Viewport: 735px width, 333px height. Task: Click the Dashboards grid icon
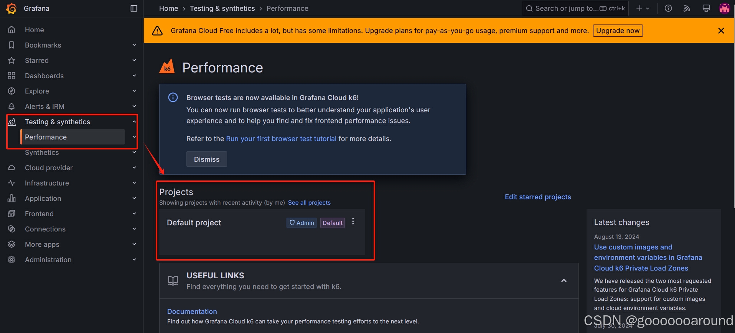(x=12, y=75)
